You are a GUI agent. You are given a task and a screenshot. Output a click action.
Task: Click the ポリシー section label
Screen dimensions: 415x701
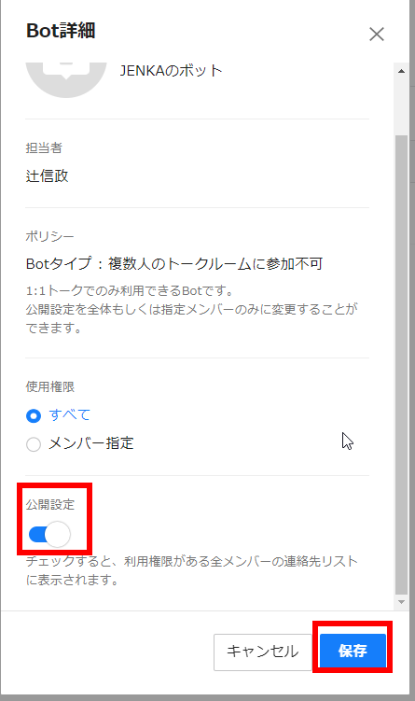point(49,236)
